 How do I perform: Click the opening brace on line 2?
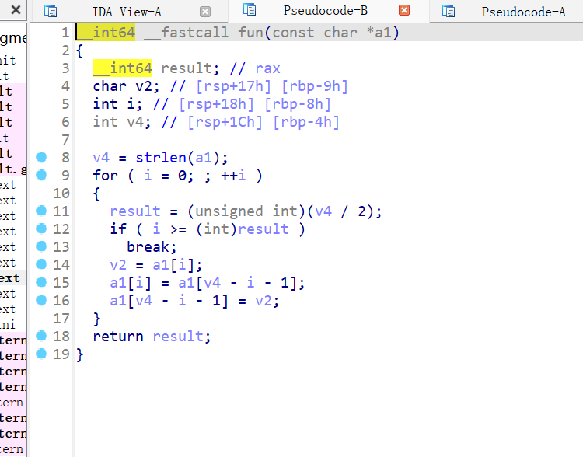tap(79, 51)
